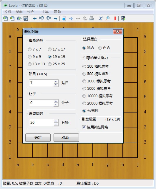Image resolution: width=156 pixels, height=189 pixels.
Task: Click the save game floppy disk icon
Action: pyautogui.click(x=26, y=19)
